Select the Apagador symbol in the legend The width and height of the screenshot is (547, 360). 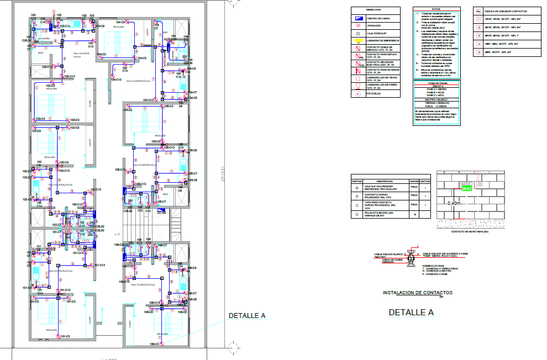[x=358, y=26]
